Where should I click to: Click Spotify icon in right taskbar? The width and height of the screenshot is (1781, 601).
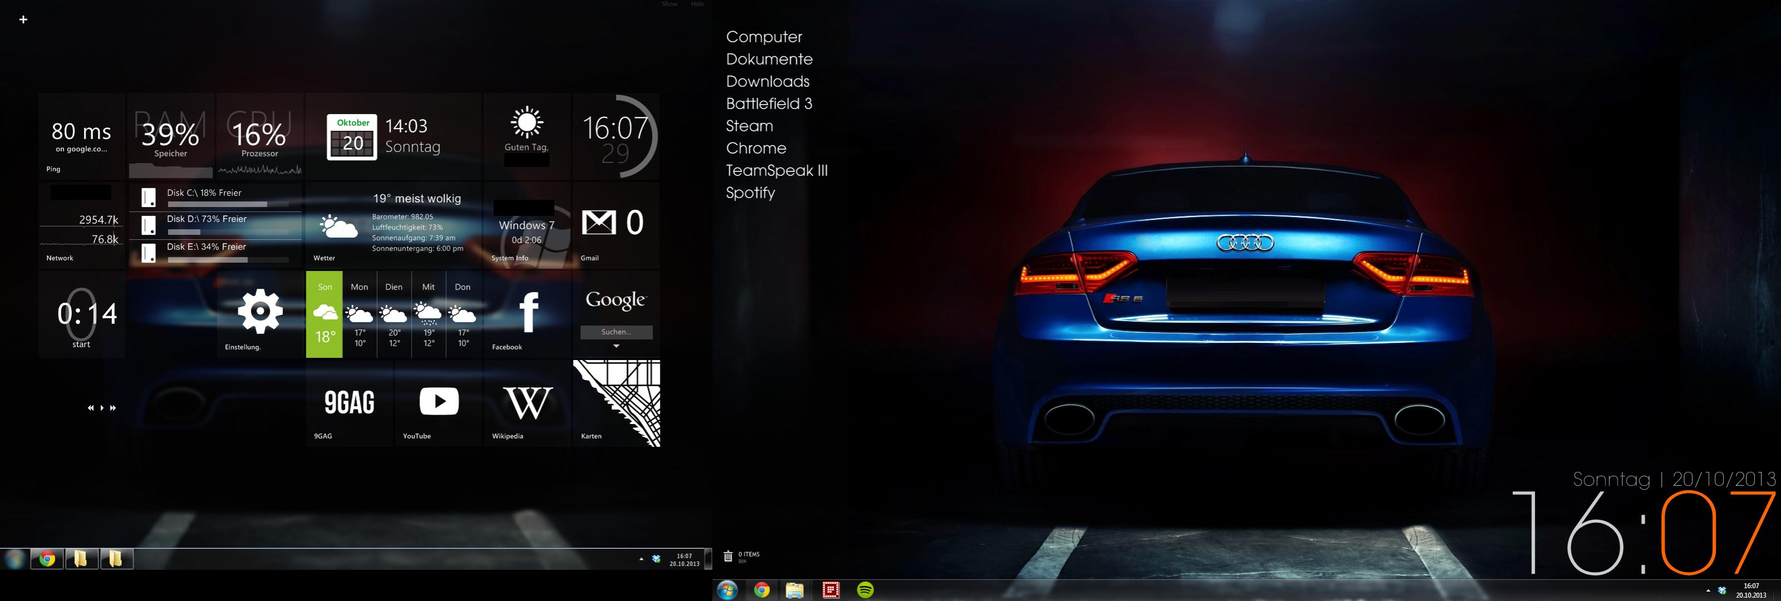[x=865, y=590]
